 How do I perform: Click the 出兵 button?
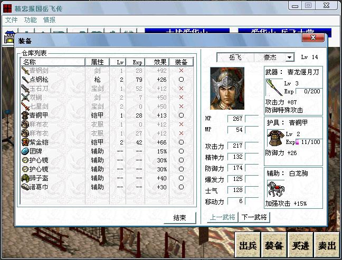pos(248,245)
